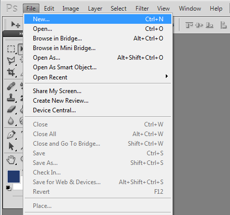This screenshot has height=215, width=230.
Task: Select the Healing Brush bandage tool
Action: tap(11, 86)
